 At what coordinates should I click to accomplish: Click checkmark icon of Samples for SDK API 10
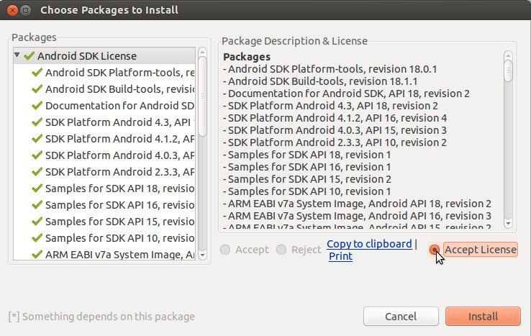(37, 238)
